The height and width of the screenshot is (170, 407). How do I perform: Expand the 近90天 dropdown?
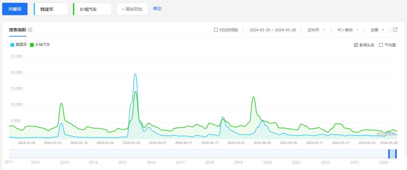(316, 30)
